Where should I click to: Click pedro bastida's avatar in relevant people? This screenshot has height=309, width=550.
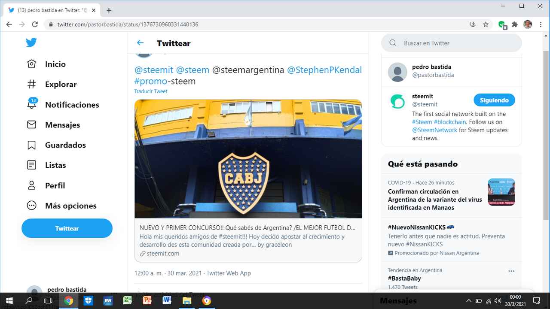click(x=397, y=72)
